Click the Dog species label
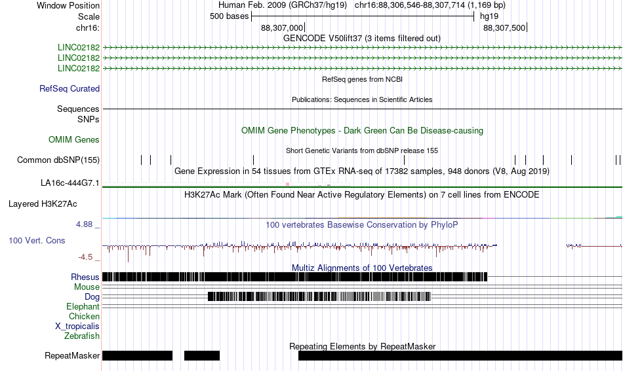623x371 pixels. coord(92,297)
